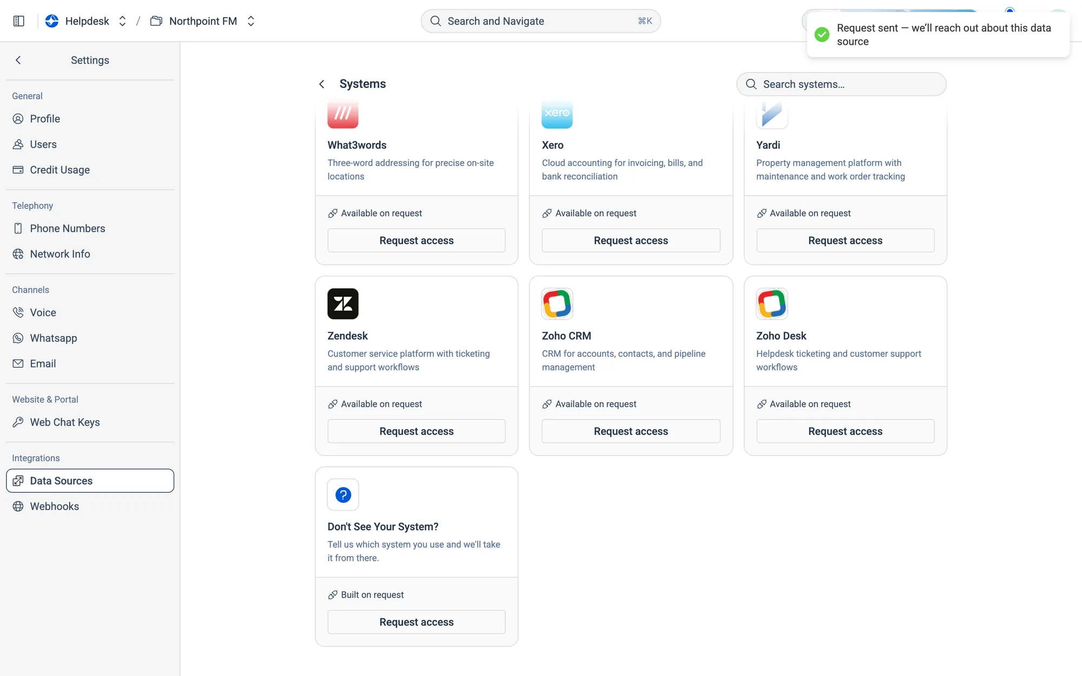
Task: Click the Zoho CRM logo icon
Action: [557, 304]
